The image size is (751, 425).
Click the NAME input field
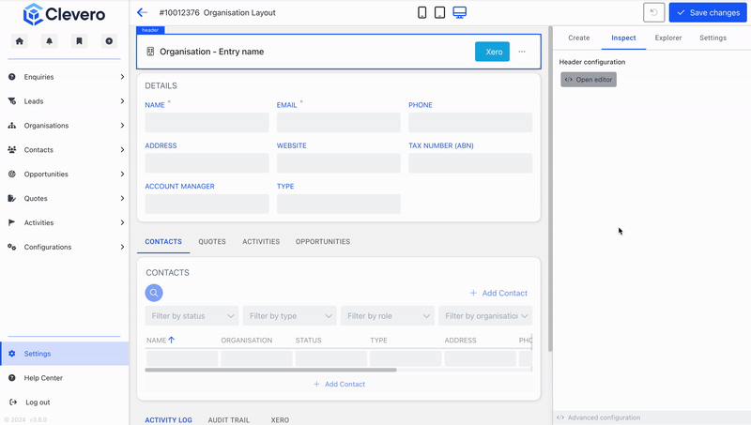207,123
